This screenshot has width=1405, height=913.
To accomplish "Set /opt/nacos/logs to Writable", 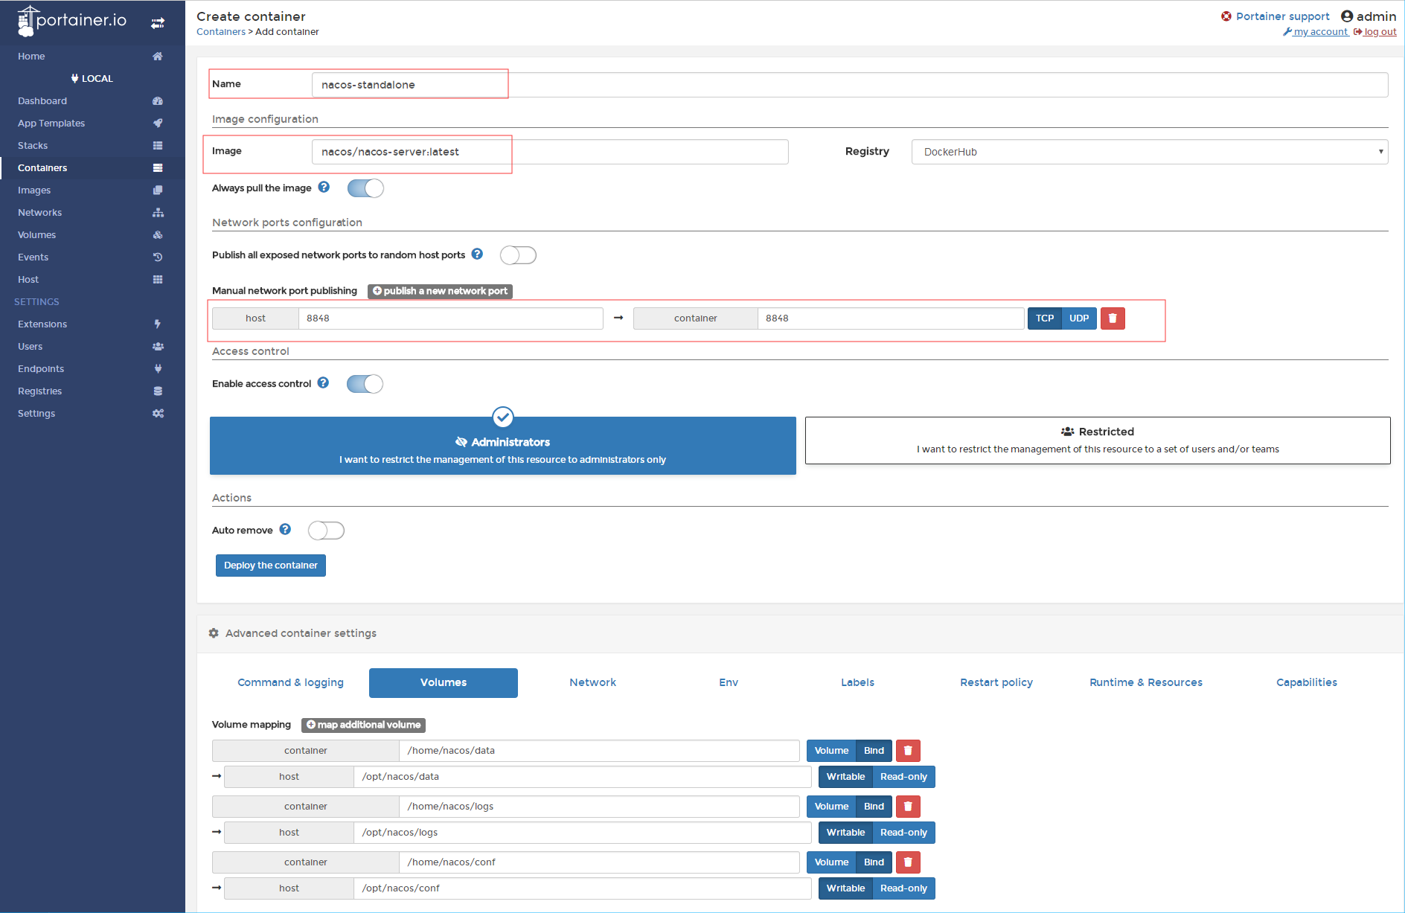I will 845,833.
